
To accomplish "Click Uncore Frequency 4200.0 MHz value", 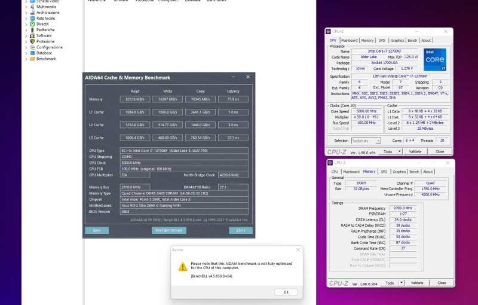I will (430, 194).
